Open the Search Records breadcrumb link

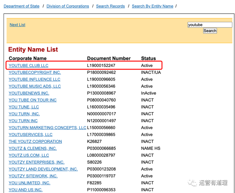click(x=110, y=6)
